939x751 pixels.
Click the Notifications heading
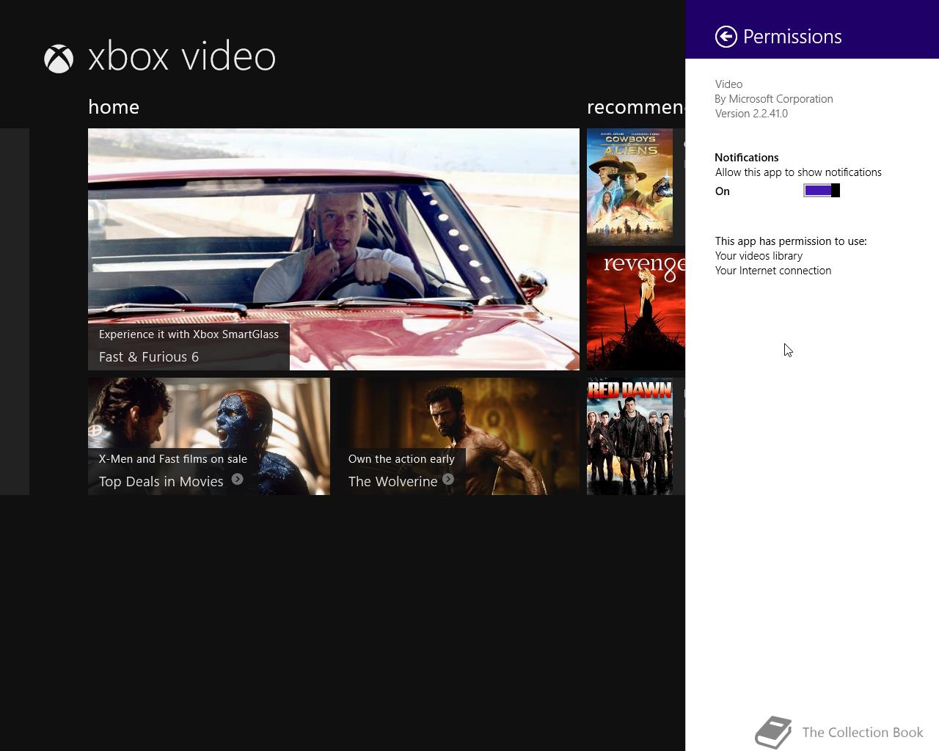747,158
